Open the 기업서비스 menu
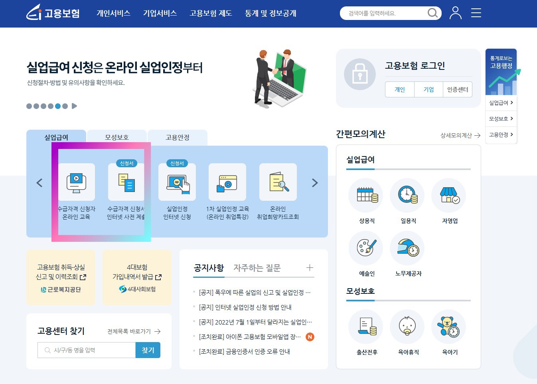Viewport: 537px width, 384px height. point(160,13)
